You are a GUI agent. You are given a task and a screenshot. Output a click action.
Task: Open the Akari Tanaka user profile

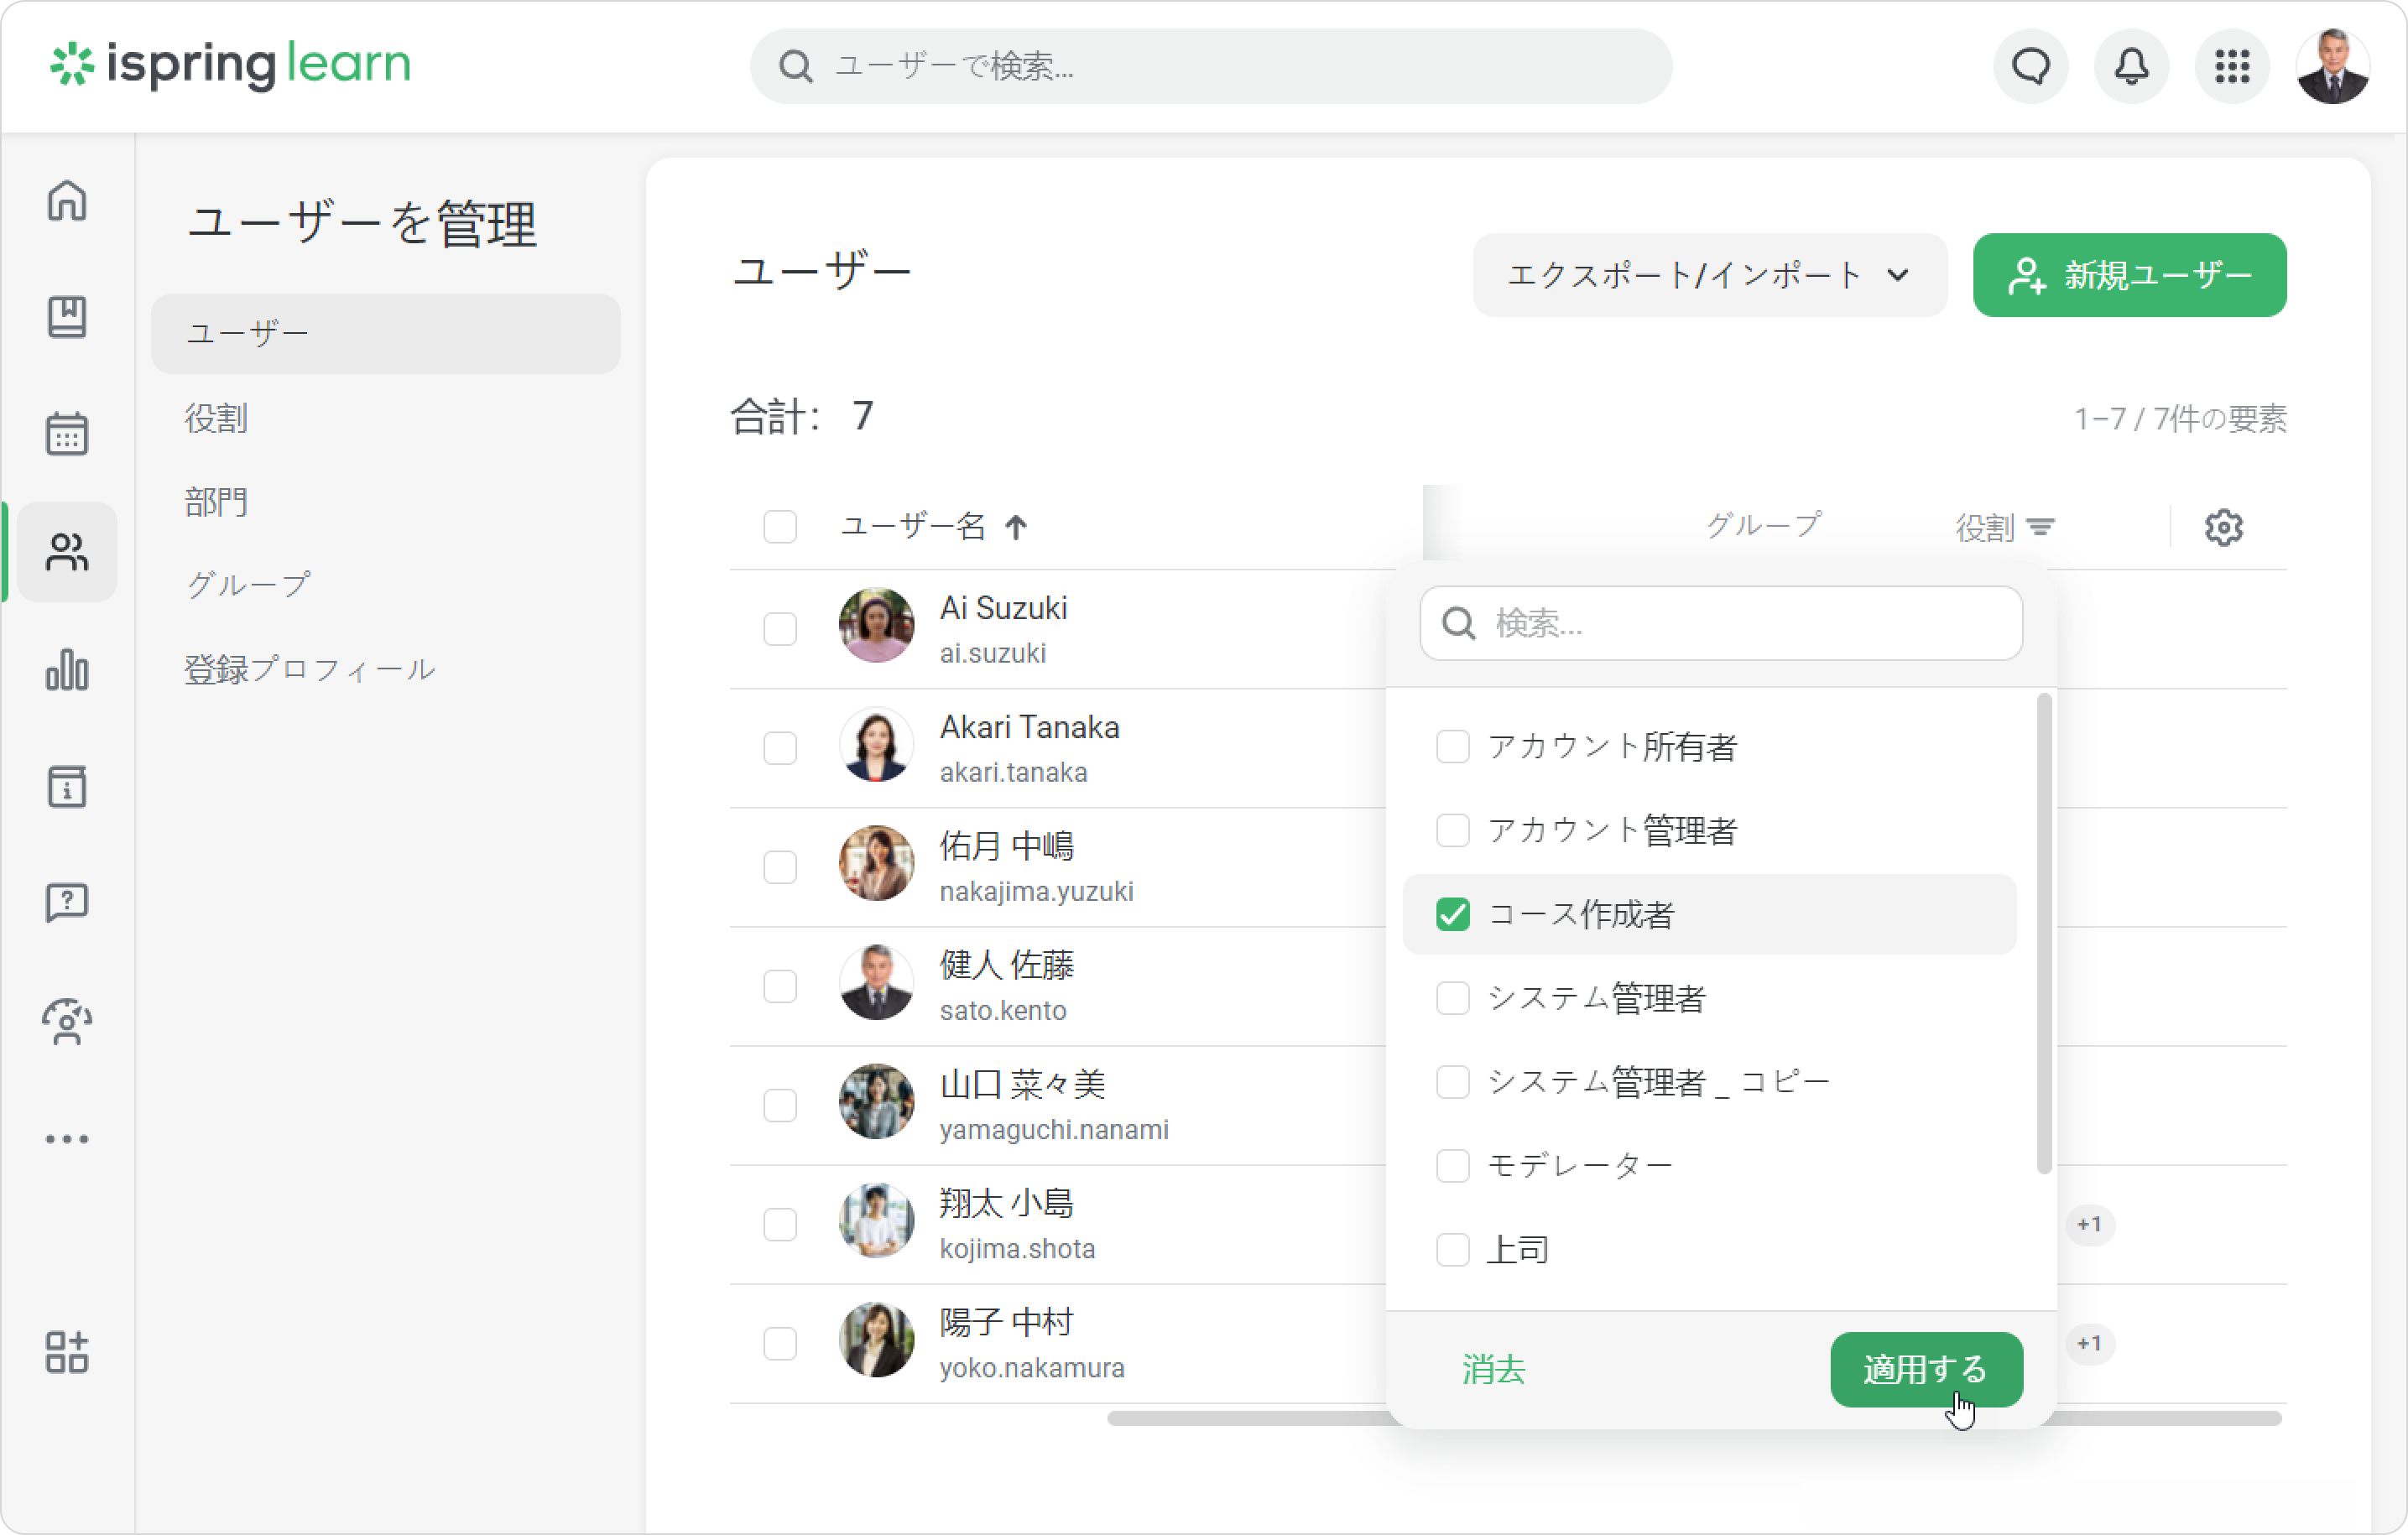coord(1029,727)
